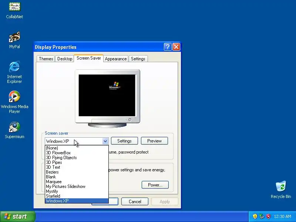The width and height of the screenshot is (296, 222).
Task: Click the screen saver Settings button
Action: point(124,141)
